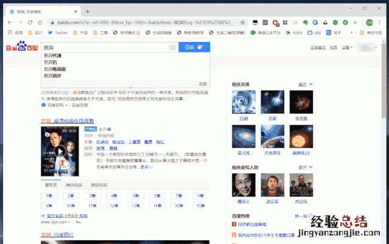Click the browser address bar URL

pos(145,23)
